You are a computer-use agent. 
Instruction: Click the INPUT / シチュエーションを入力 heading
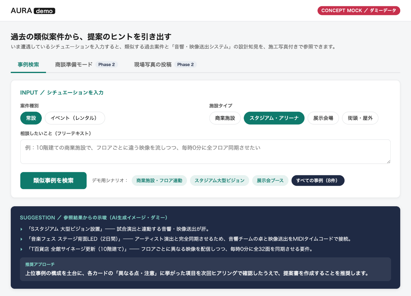[x=62, y=92]
